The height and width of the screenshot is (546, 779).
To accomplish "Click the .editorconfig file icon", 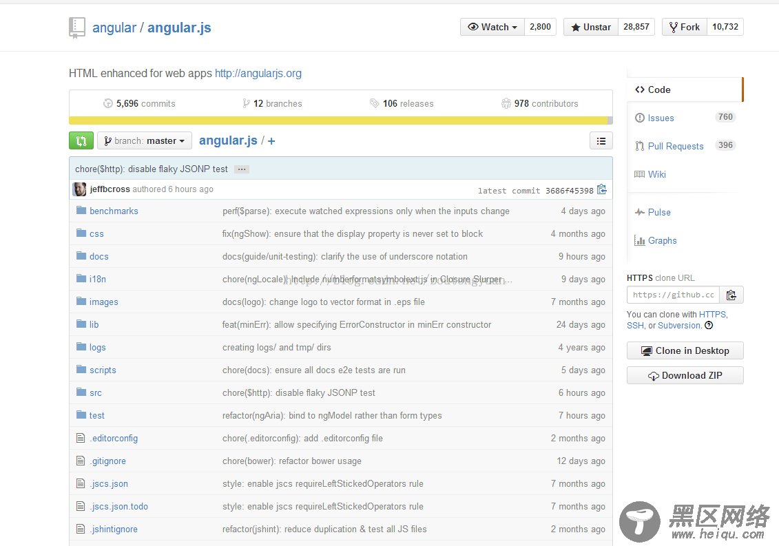I will pyautogui.click(x=81, y=438).
